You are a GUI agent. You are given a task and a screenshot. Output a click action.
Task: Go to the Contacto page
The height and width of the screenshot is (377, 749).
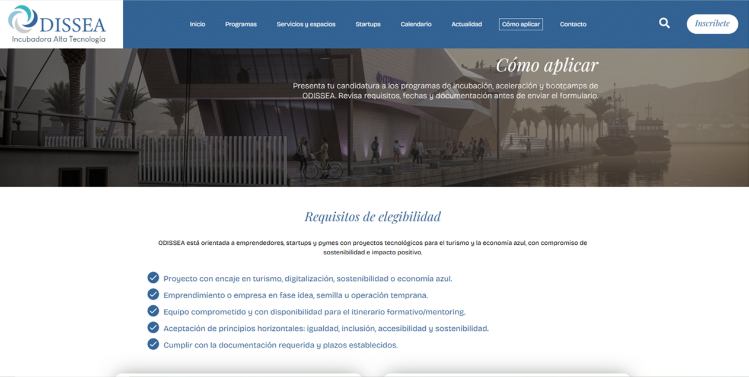(x=573, y=24)
